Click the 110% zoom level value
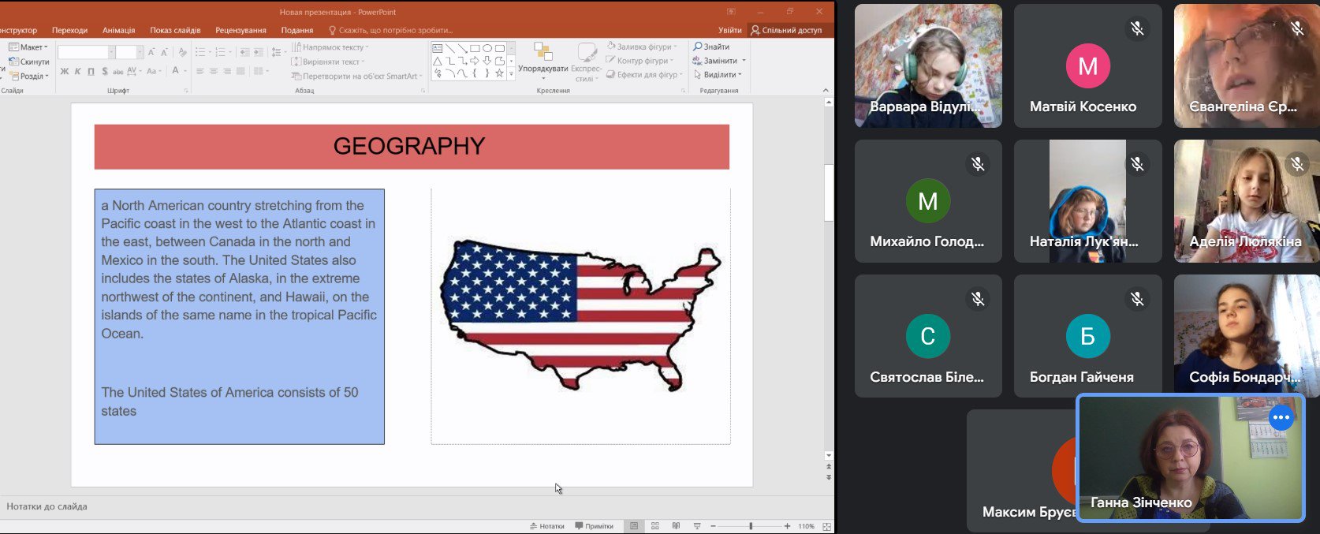1320x534 pixels. [x=806, y=526]
